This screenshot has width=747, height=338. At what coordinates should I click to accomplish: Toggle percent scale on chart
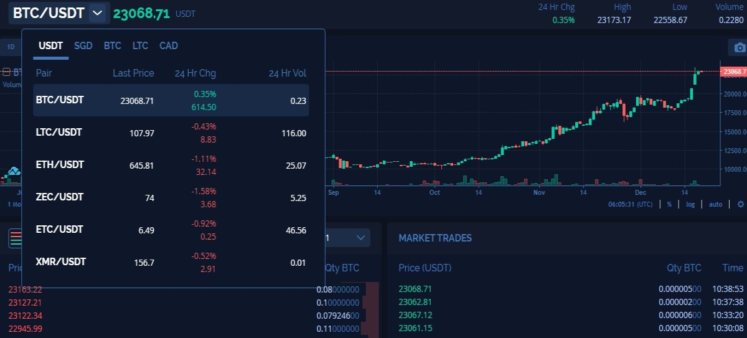(x=669, y=204)
